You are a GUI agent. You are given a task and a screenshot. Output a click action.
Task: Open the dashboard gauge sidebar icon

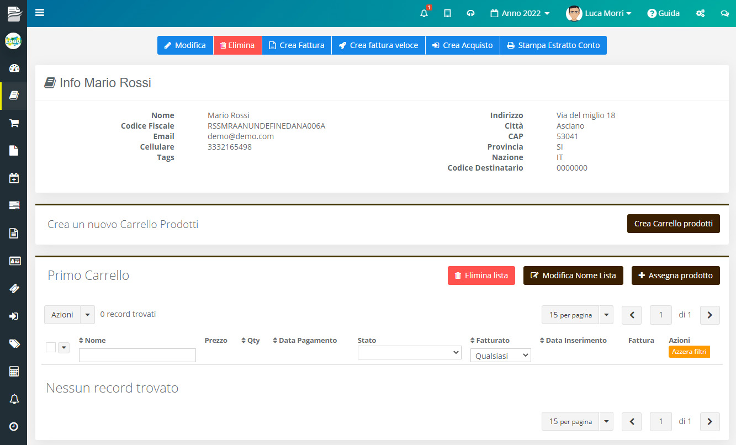[14, 68]
